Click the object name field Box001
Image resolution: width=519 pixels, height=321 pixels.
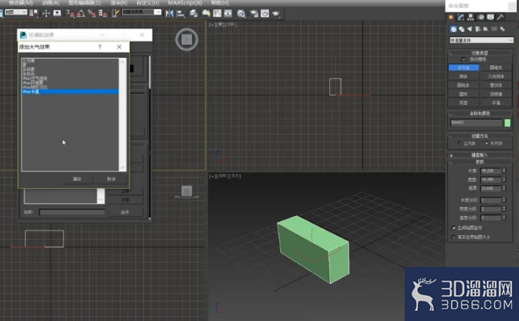click(x=476, y=123)
